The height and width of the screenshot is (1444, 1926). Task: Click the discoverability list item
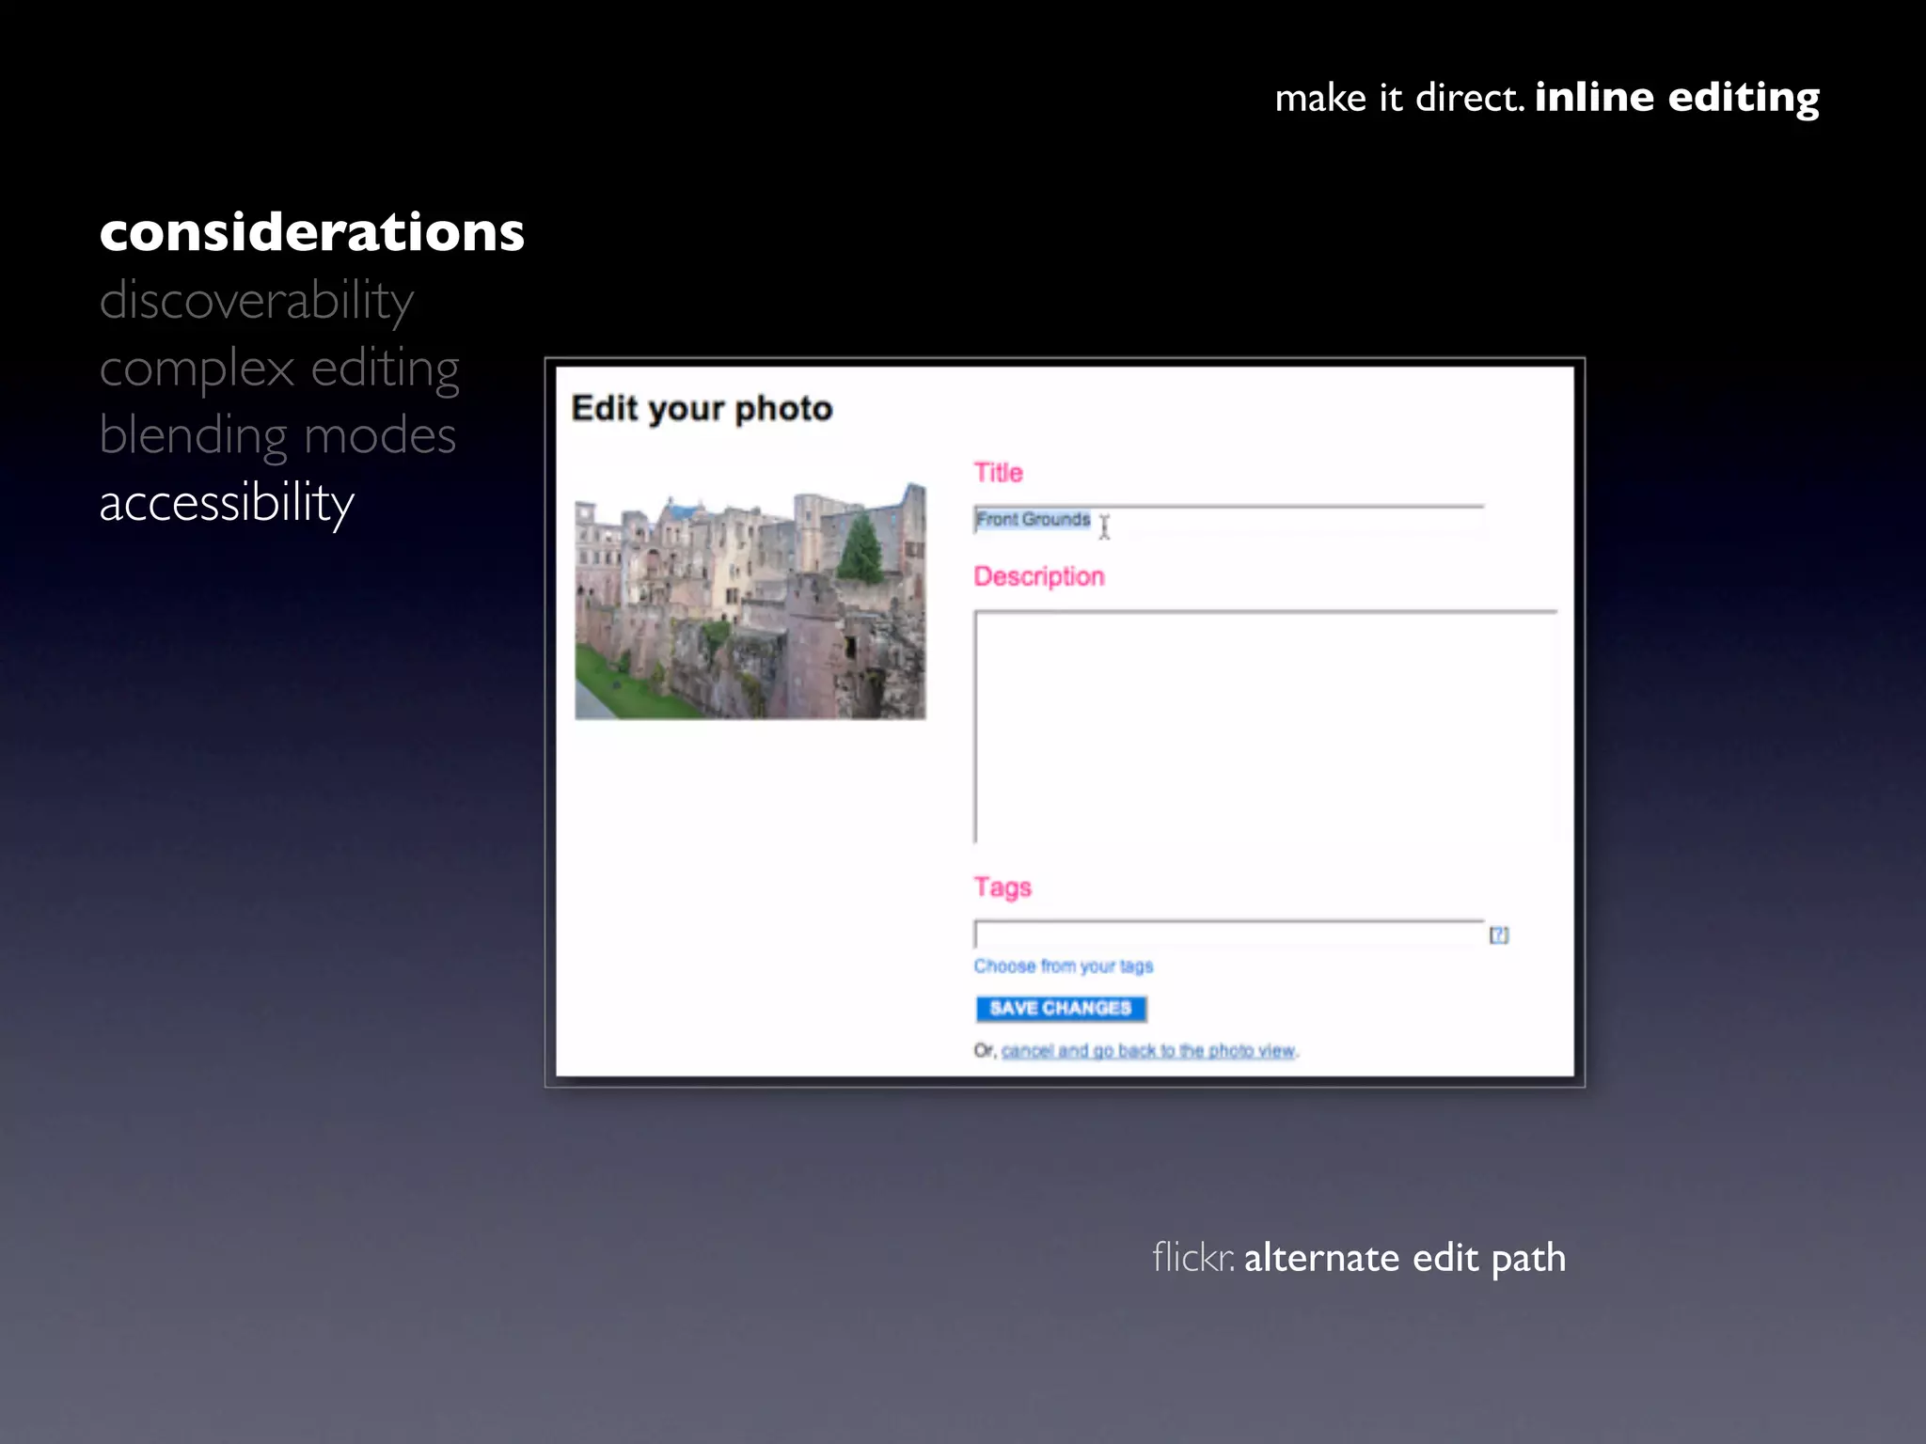pyautogui.click(x=257, y=301)
